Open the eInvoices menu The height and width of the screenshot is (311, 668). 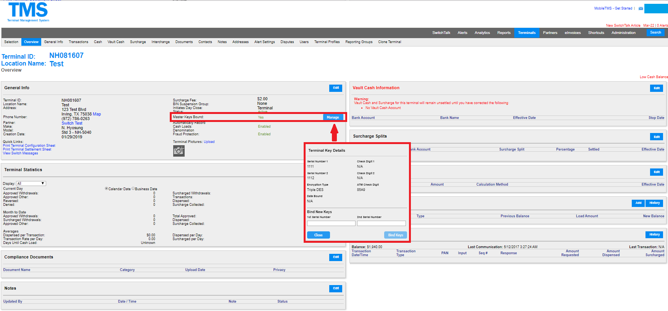(x=573, y=33)
